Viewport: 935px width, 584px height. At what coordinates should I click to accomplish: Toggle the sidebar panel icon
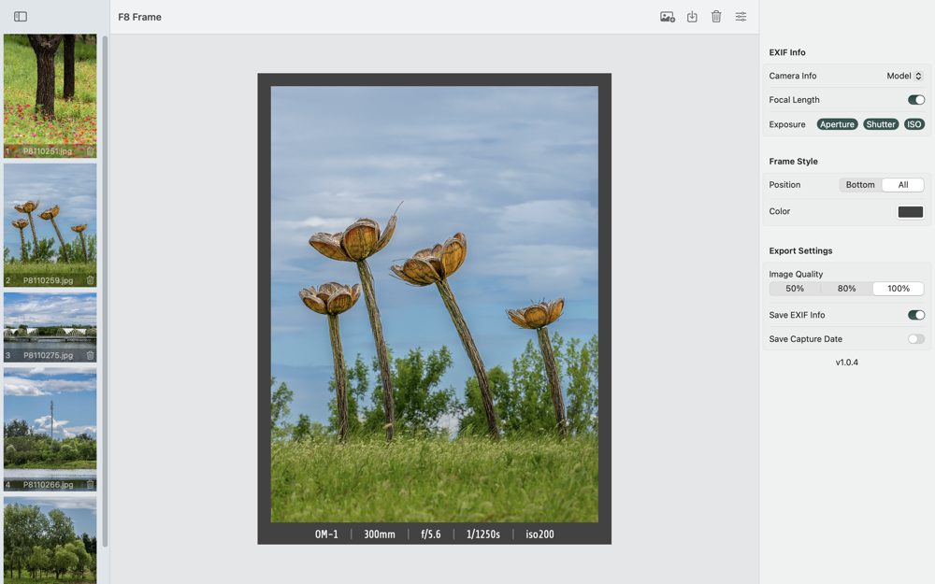coord(21,17)
